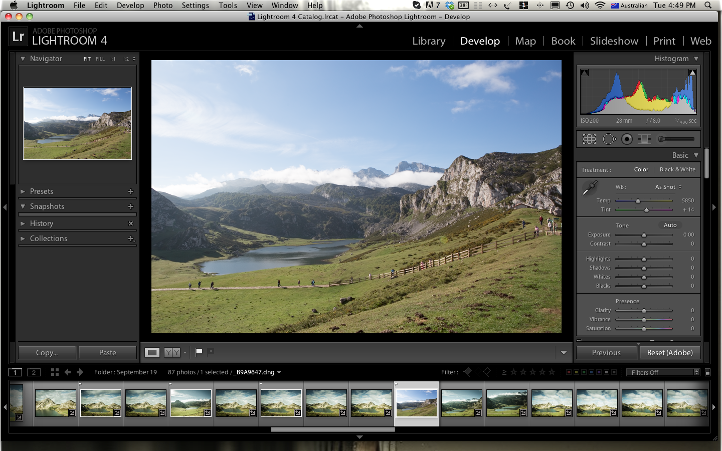722x451 pixels.
Task: Open the Spot Removal tool
Action: coord(610,139)
